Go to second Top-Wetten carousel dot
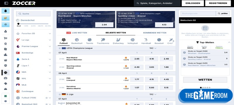The image size is (234, 105). coord(203,87)
